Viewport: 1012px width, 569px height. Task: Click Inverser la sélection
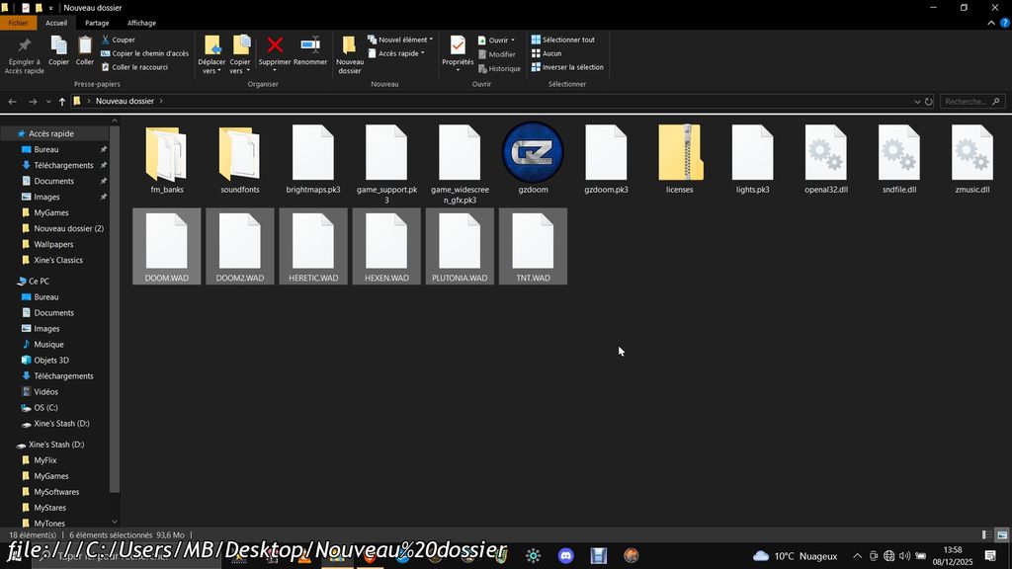(571, 67)
